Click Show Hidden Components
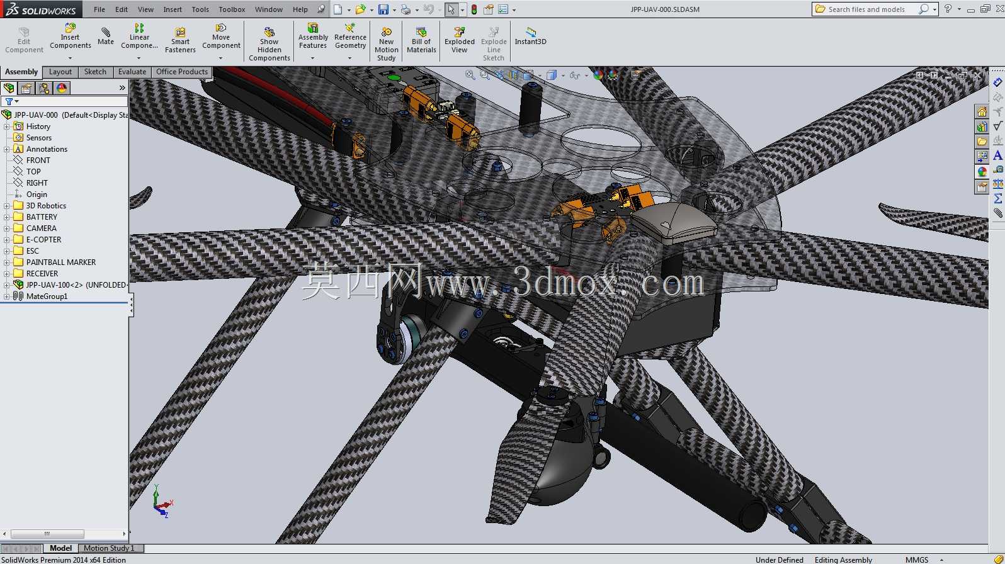 point(270,44)
